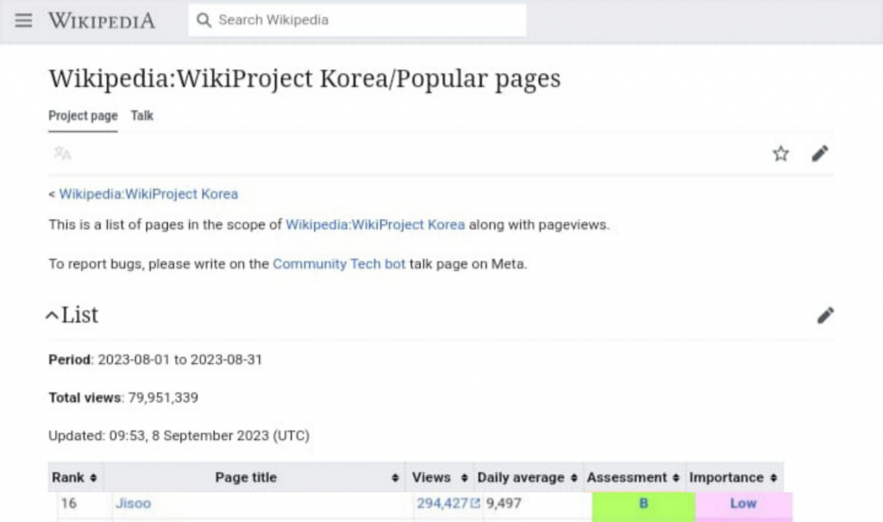Open the hamburger main menu

(x=23, y=21)
